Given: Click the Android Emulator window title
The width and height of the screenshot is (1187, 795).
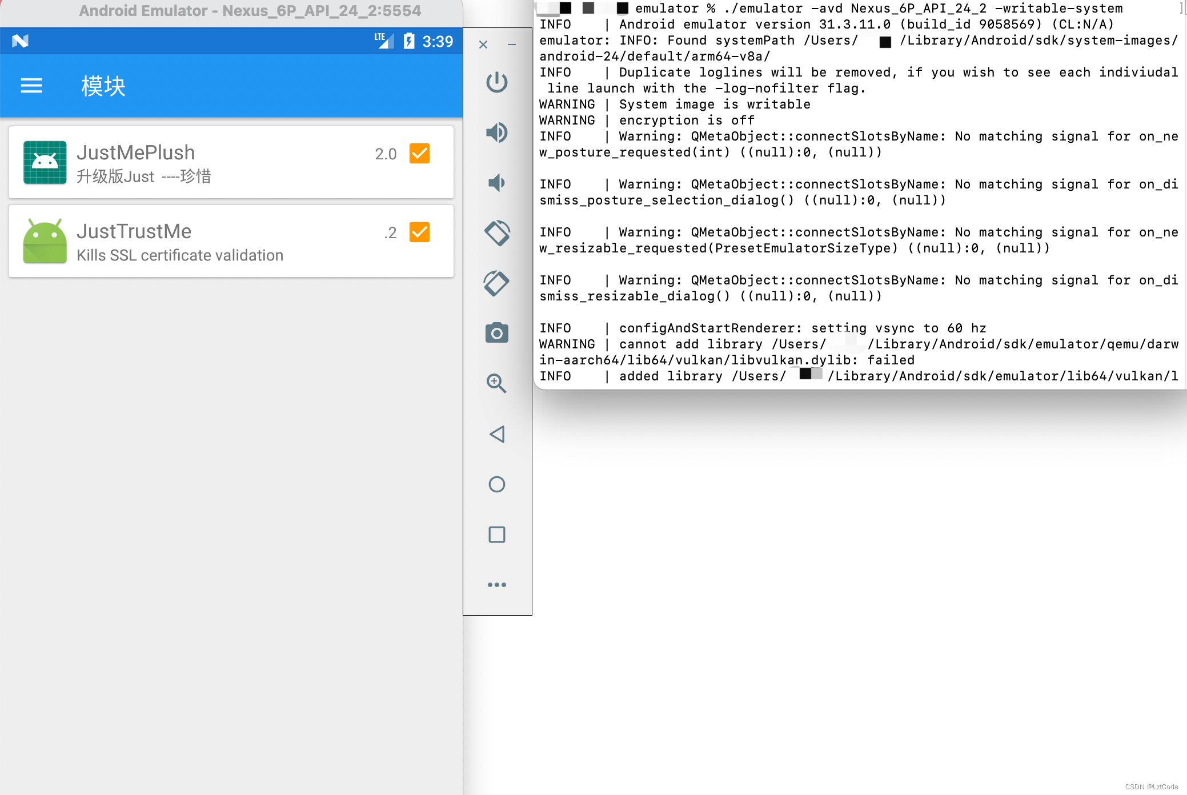Looking at the screenshot, I should pyautogui.click(x=250, y=11).
